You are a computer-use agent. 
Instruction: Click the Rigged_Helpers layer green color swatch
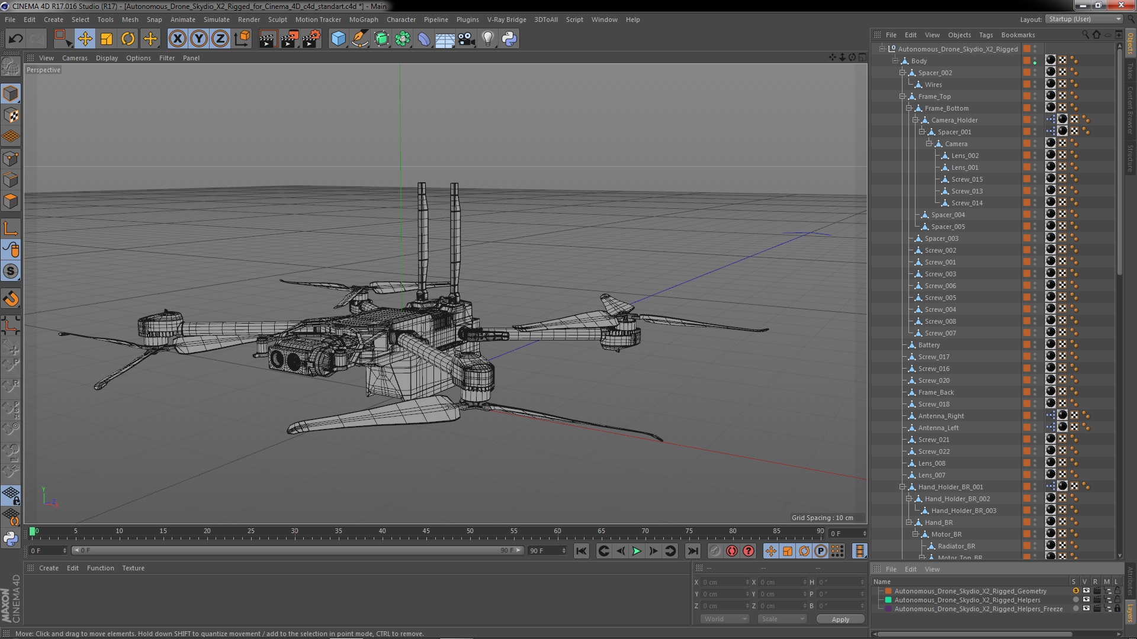888,600
